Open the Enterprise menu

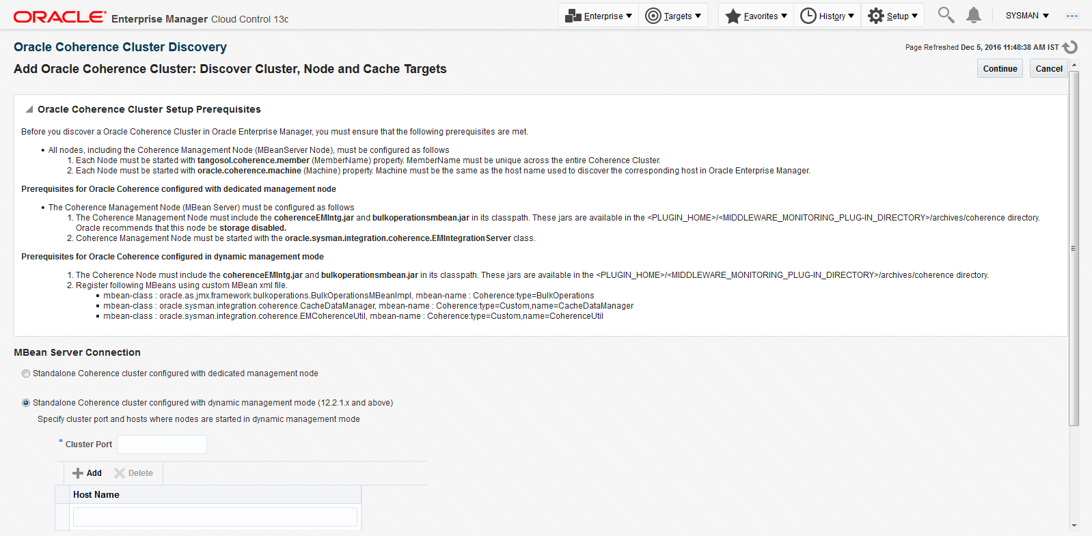pyautogui.click(x=599, y=16)
